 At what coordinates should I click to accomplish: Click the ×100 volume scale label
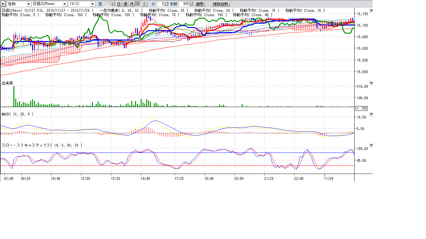361,108
